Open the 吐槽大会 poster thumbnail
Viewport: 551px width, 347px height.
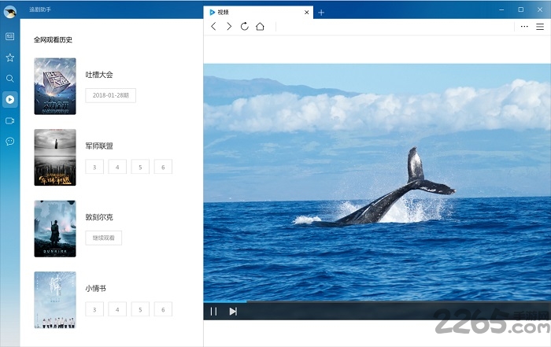pyautogui.click(x=55, y=87)
